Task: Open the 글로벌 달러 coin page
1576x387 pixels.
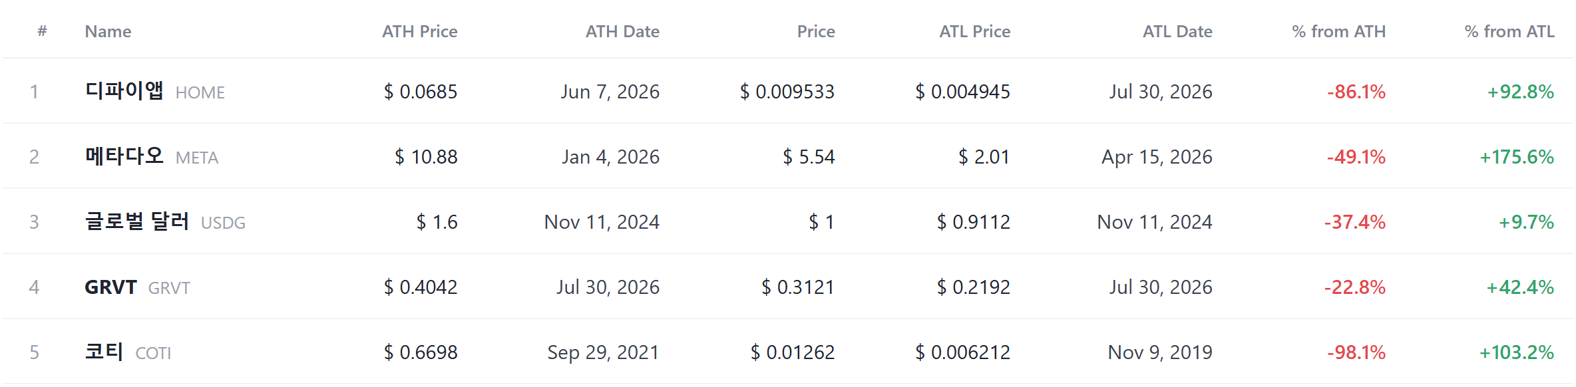Action: click(x=137, y=221)
